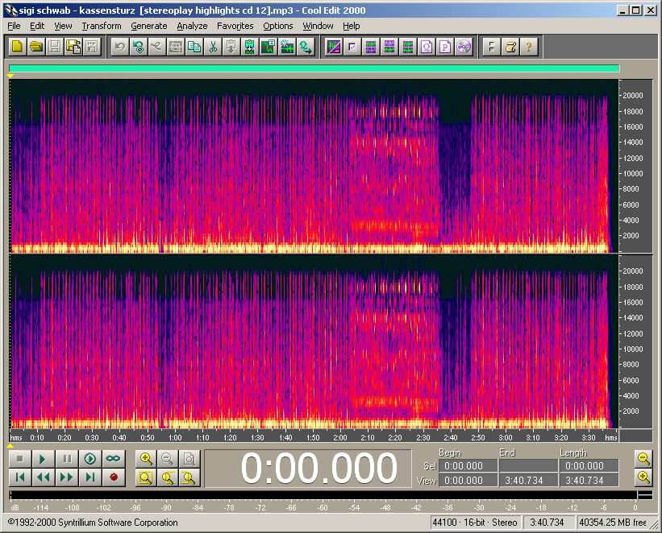The height and width of the screenshot is (533, 662).
Task: Toggle the Loop play infinity button
Action: pyautogui.click(x=113, y=459)
